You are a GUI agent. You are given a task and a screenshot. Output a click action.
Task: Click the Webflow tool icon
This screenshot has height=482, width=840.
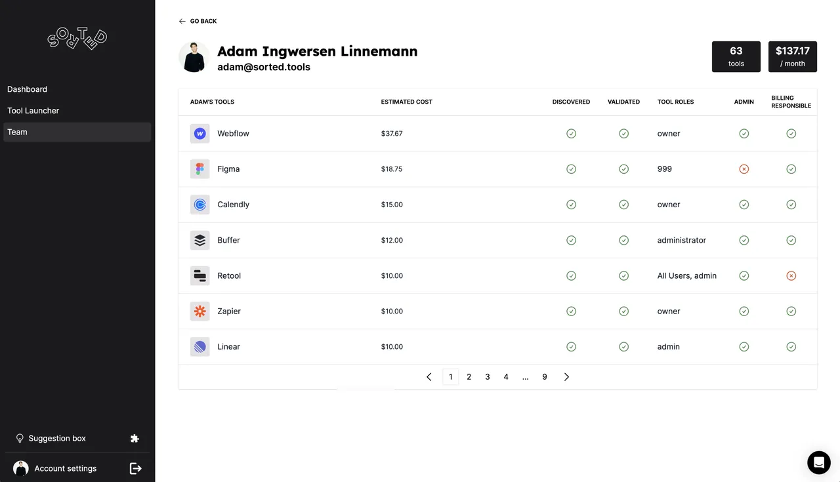[200, 134]
